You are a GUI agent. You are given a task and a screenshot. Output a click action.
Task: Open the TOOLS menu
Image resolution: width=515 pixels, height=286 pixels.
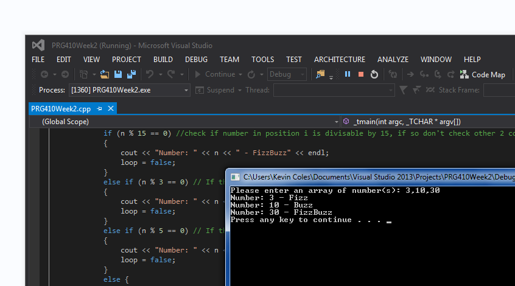tap(262, 60)
